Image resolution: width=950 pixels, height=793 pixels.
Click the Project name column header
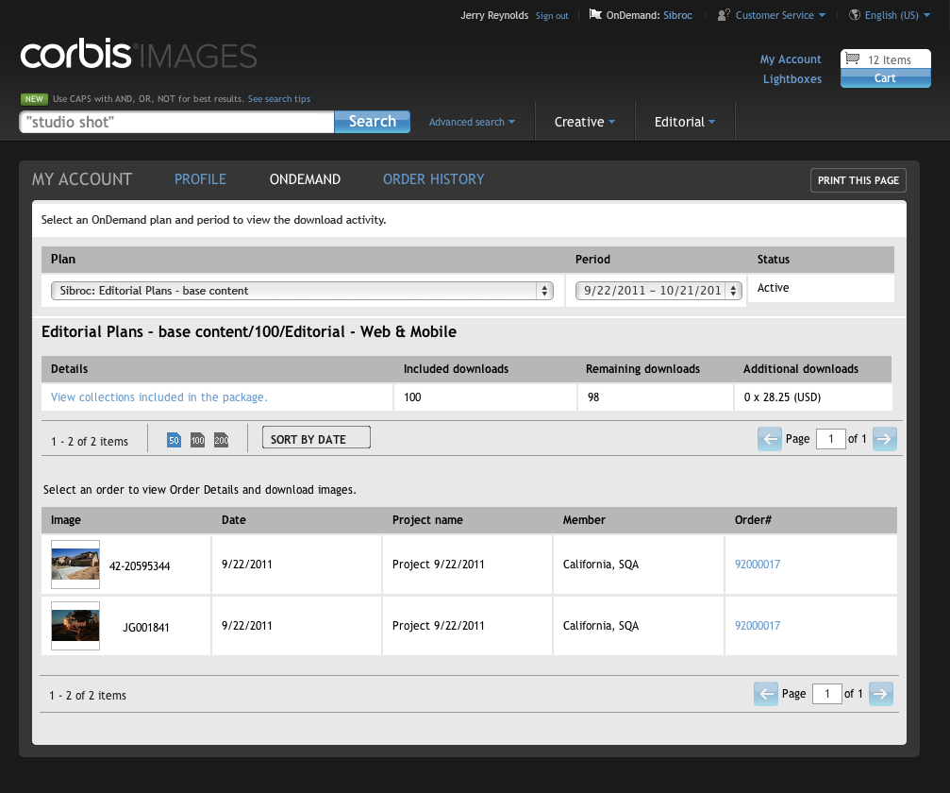pyautogui.click(x=427, y=520)
